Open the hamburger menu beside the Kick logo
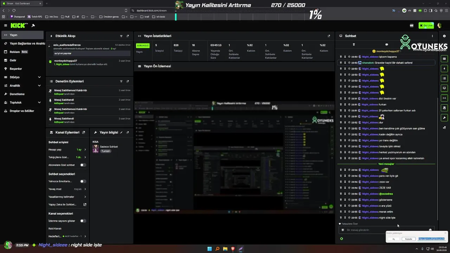Viewport: 450px width, 253px height. 6,25
